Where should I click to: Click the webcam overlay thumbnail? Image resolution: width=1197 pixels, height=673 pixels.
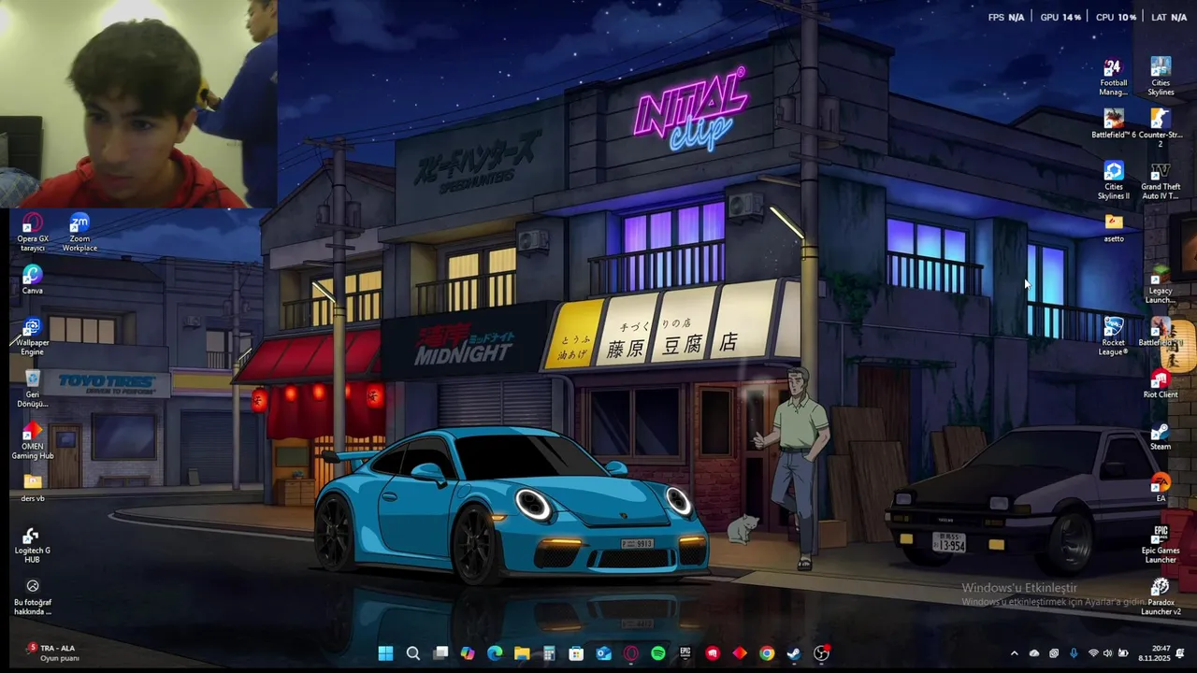tap(138, 104)
